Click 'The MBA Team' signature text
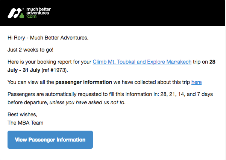The height and width of the screenshot is (160, 226). [x=25, y=122]
